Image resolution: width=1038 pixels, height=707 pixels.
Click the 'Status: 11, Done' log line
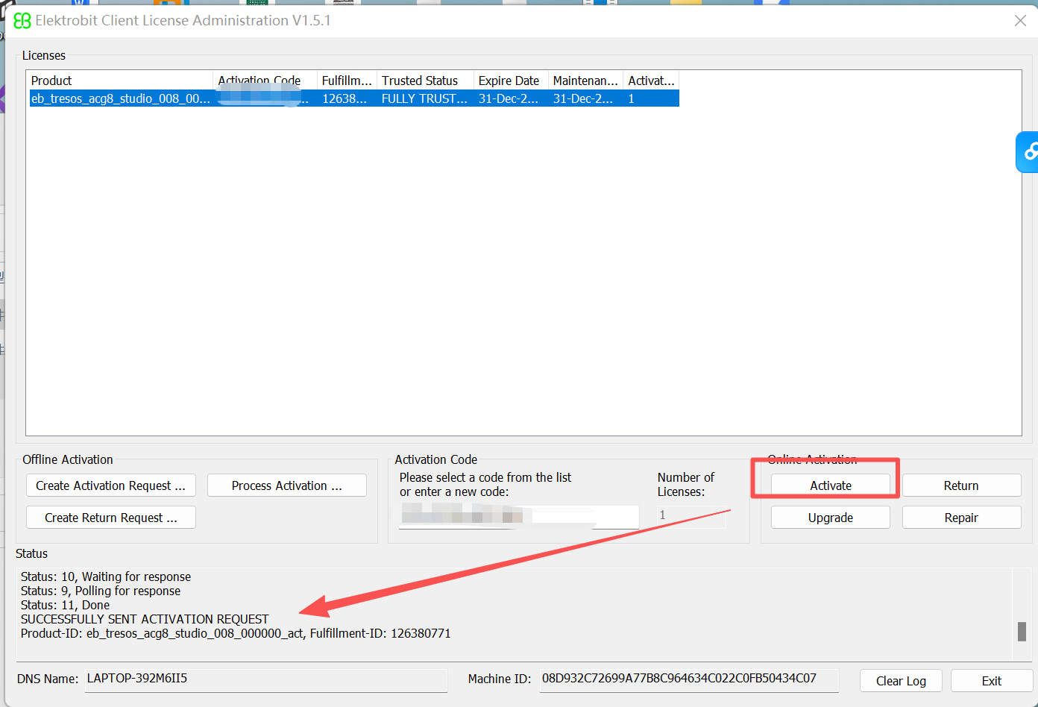click(65, 605)
